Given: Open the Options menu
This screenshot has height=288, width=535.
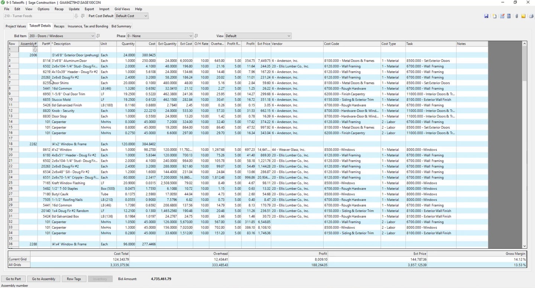Looking at the screenshot, I should click(43, 9).
